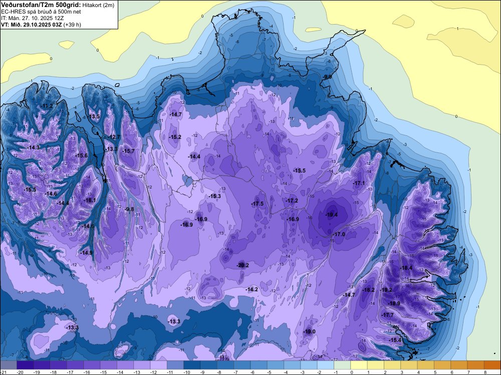
Task: Select the -15.3 temperature value
Action: pos(215,196)
